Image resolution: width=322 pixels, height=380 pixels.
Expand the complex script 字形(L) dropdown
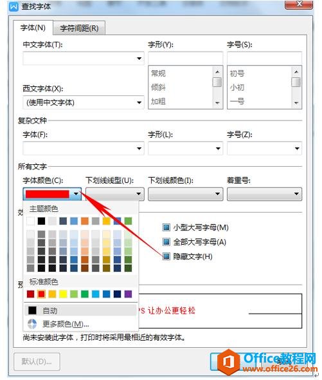[x=218, y=148]
